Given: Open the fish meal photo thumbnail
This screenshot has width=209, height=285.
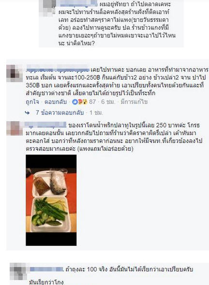Looking at the screenshot, I should (x=51, y=200).
